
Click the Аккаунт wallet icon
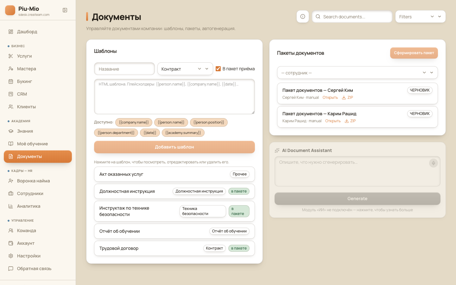(x=11, y=243)
